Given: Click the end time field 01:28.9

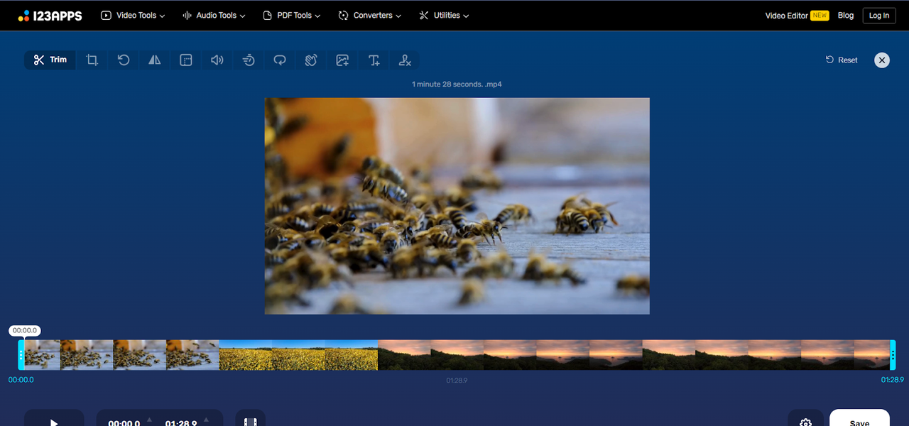Looking at the screenshot, I should tap(181, 423).
